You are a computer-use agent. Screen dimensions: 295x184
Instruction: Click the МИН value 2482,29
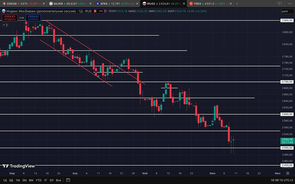point(161,11)
